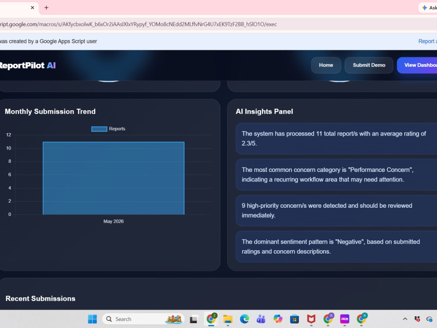Open the purple LOKLOK app in taskbar

(x=344, y=319)
